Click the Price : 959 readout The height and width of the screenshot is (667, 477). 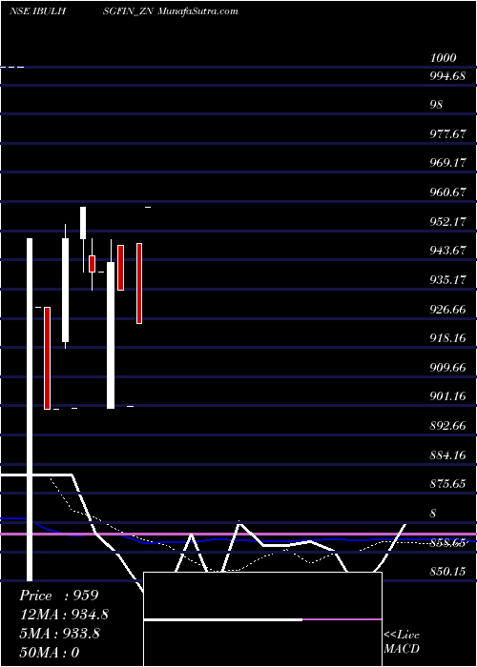coord(59,596)
